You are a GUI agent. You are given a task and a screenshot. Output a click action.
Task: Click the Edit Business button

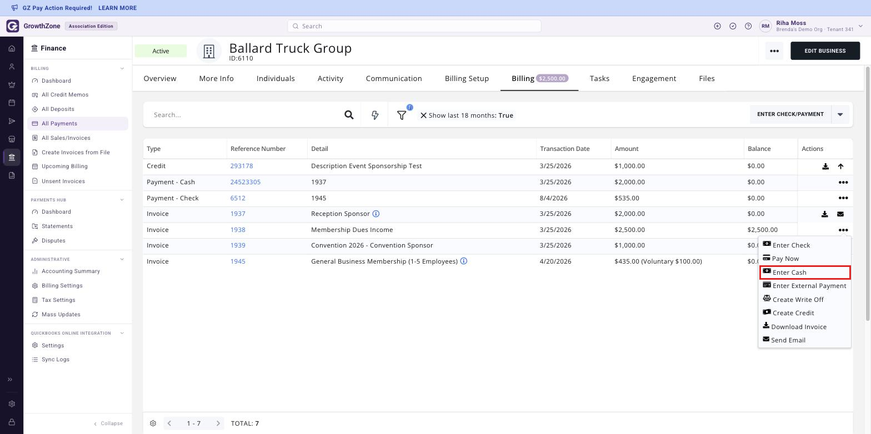tap(825, 51)
